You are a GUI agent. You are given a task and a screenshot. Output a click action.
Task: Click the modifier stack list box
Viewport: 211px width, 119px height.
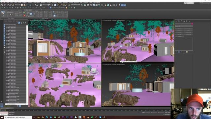184,44
